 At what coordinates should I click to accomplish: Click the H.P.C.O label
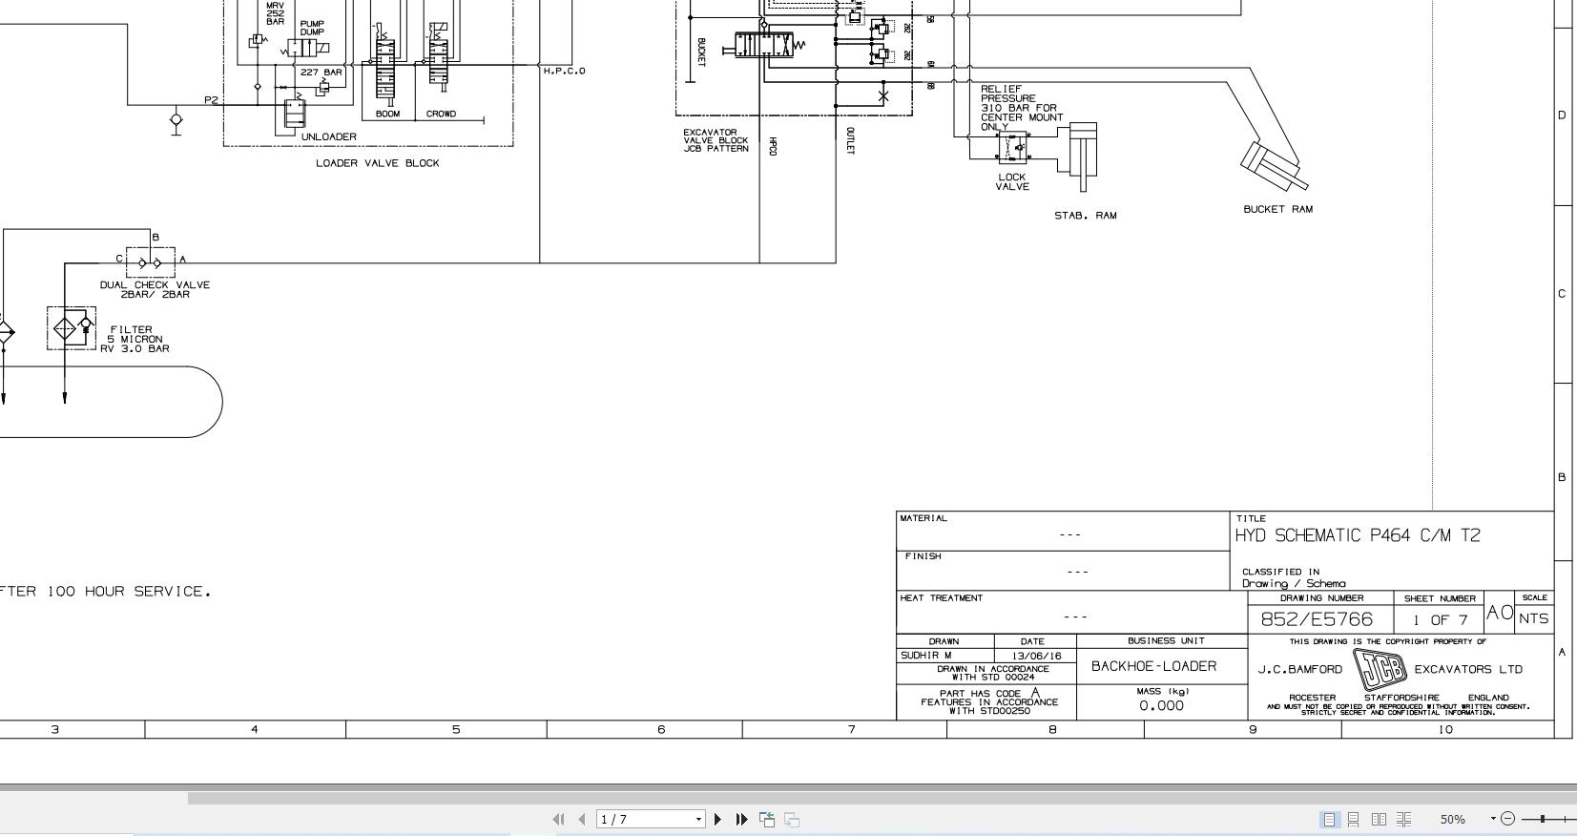pyautogui.click(x=564, y=71)
